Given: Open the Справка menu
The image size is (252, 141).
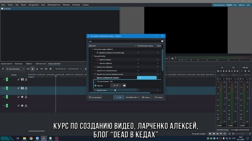Looking at the screenshot, I should [x=85, y=5].
